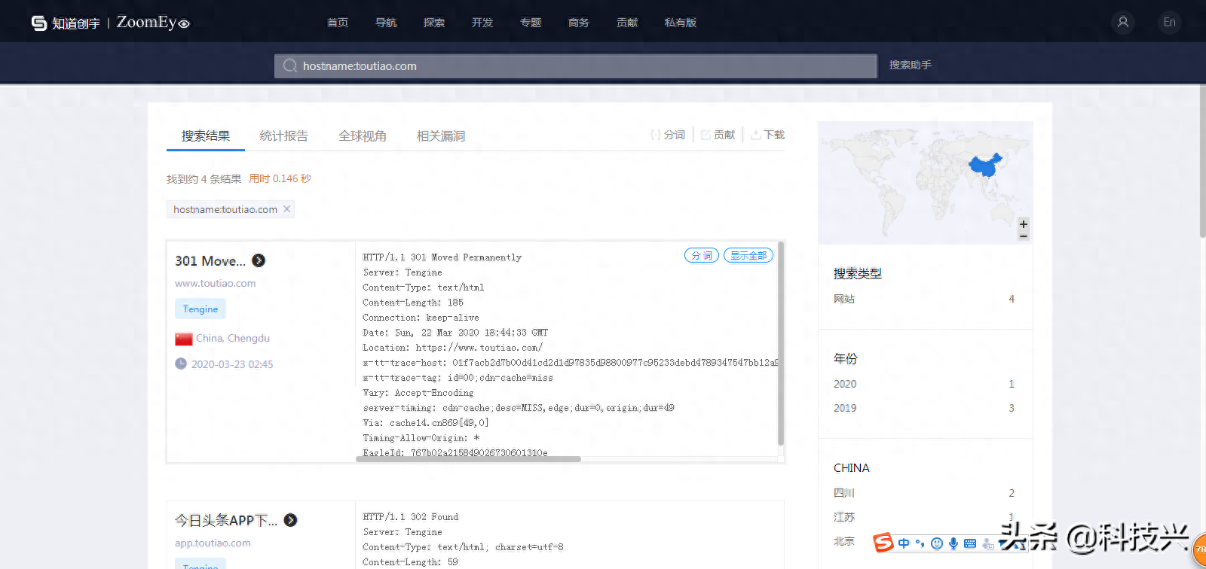Select the 搜索结果 tab
The image size is (1206, 569).
(206, 135)
